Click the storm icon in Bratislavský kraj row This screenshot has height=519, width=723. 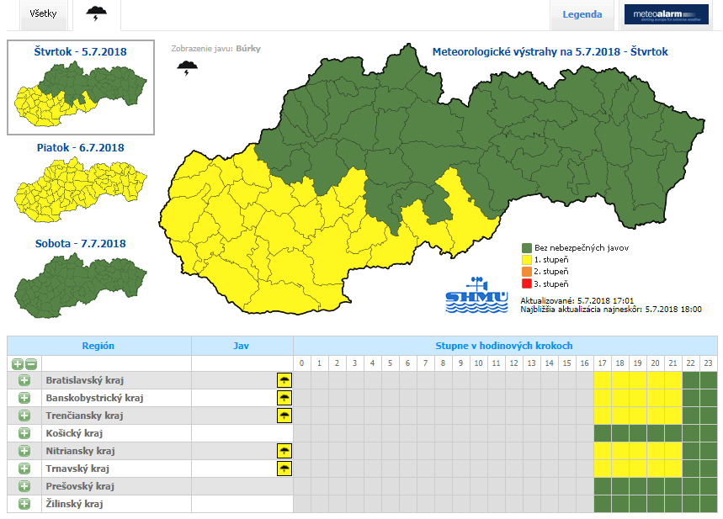tap(284, 380)
